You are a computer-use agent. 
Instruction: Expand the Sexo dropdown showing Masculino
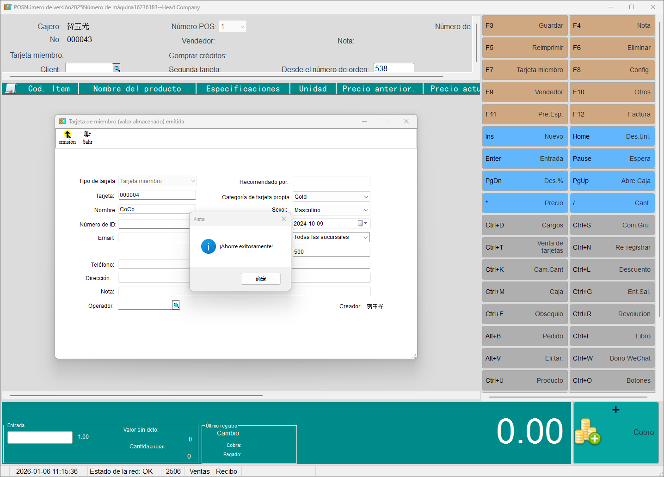point(366,210)
